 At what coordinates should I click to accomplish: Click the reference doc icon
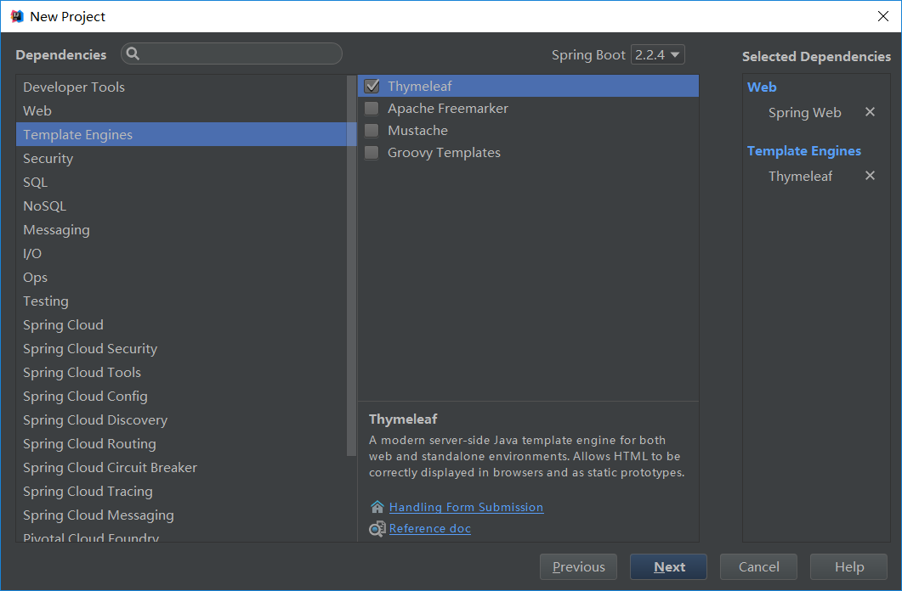click(377, 528)
